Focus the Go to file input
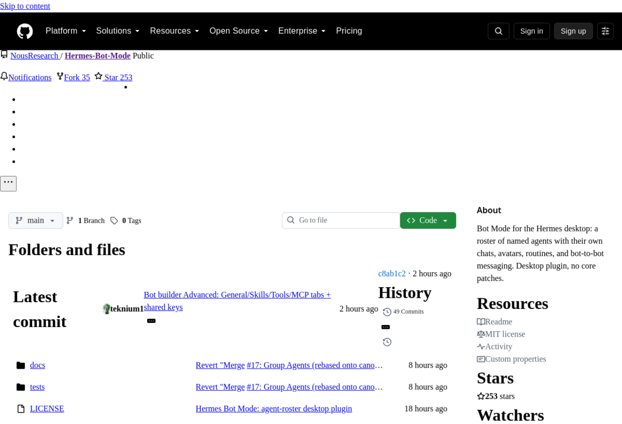The height and width of the screenshot is (424, 622). [341, 220]
